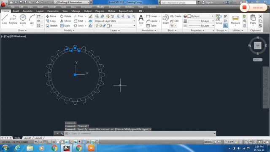Screen dimensions: 270x152
Task: Click the Match Properties color wheel icon
Action: point(185,16)
